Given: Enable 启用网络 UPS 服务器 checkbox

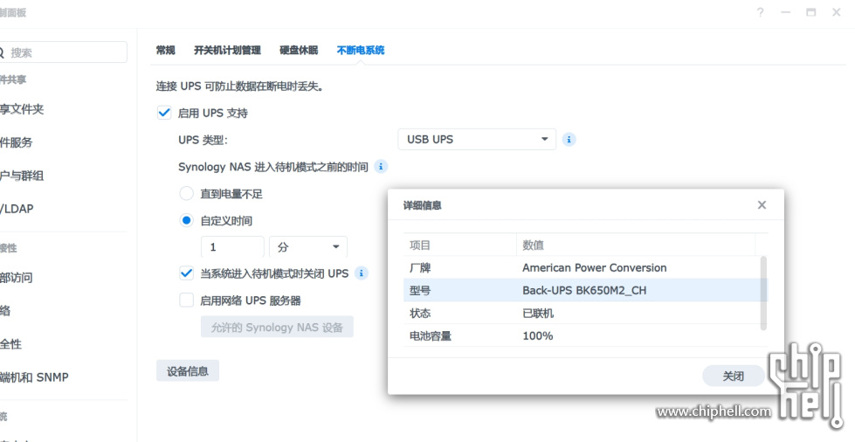Looking at the screenshot, I should [187, 300].
